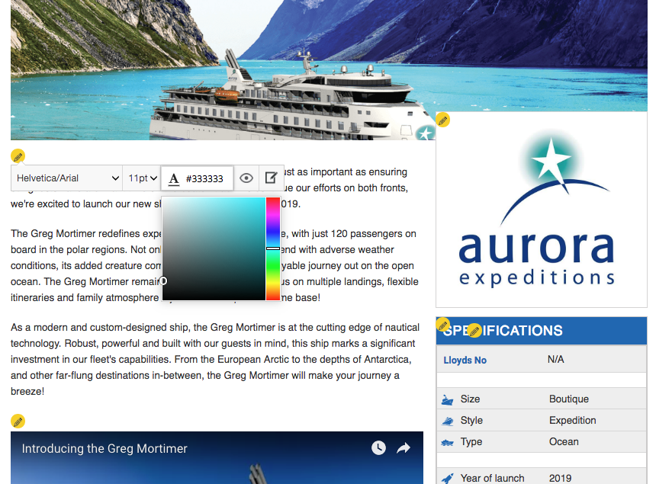The image size is (656, 484).
Task: Click the 'Expedition' style value
Action: click(x=572, y=421)
